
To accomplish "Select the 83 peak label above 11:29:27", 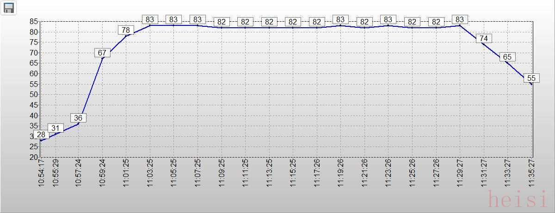I will point(459,20).
